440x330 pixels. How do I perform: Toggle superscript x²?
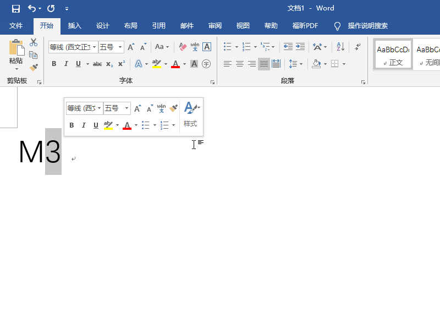[122, 64]
